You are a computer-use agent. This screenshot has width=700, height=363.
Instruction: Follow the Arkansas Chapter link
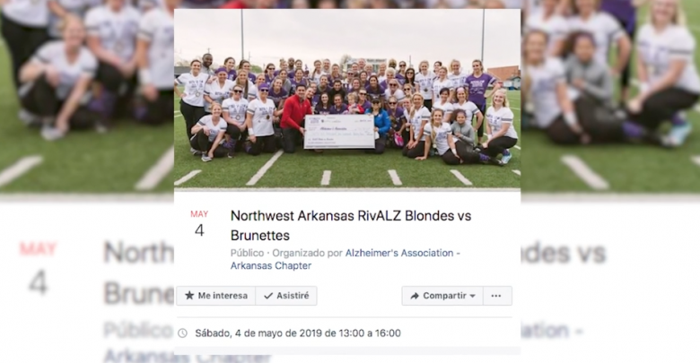pyautogui.click(x=271, y=266)
